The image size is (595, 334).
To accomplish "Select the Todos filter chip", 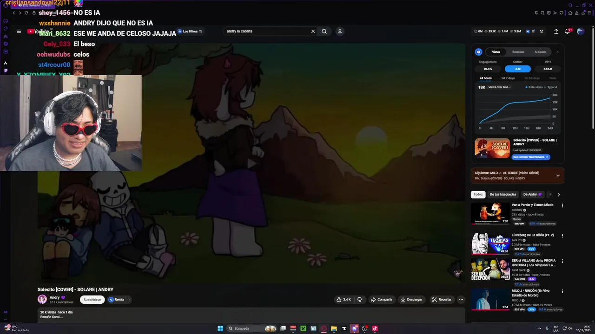I will 478,194.
